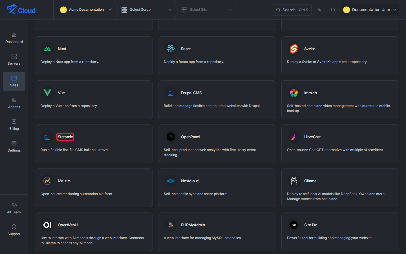Click the Drupal CMS title
The height and width of the screenshot is (254, 406).
tap(191, 93)
